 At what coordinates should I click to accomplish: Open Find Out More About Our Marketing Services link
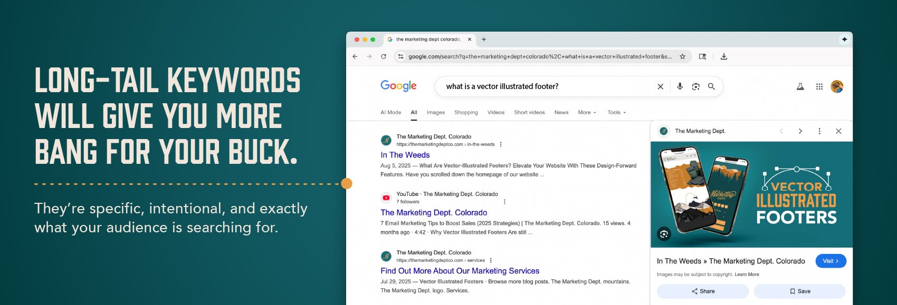click(460, 271)
